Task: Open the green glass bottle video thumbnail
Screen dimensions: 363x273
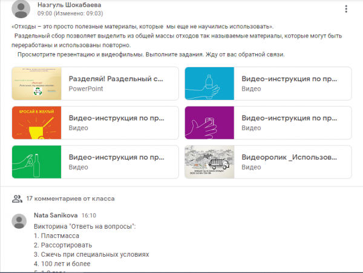Action: click(36, 162)
